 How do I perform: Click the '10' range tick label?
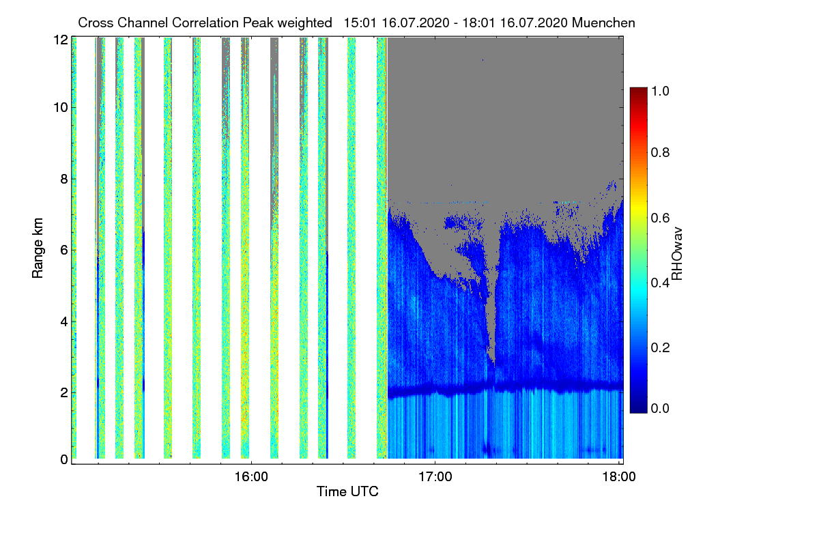pos(60,108)
